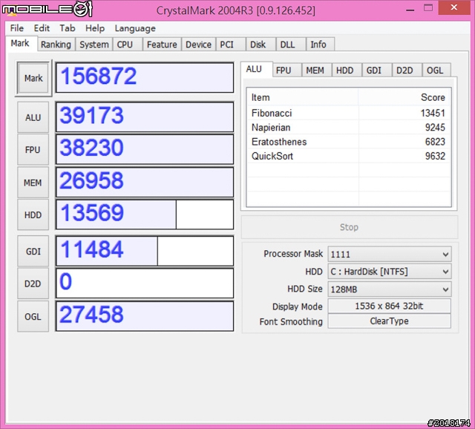Show HDD results tab in score panel
This screenshot has height=429, width=475.
pos(347,70)
